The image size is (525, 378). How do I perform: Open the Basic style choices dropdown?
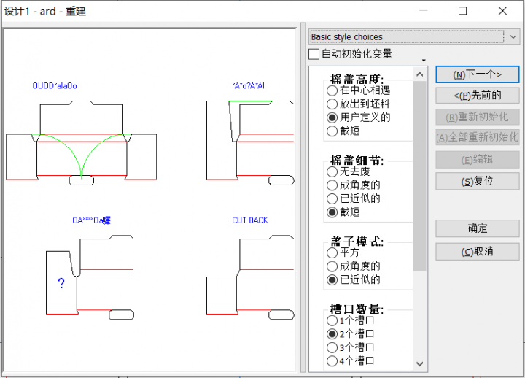(x=513, y=36)
